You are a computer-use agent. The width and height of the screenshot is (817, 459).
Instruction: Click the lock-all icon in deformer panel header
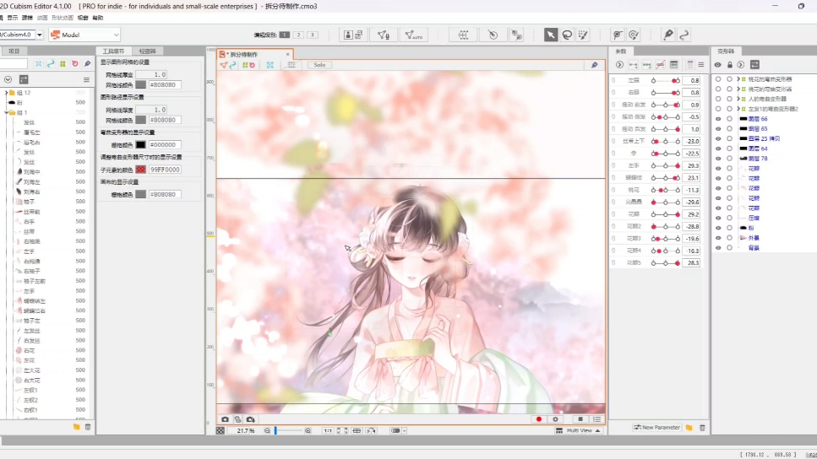[x=729, y=65]
